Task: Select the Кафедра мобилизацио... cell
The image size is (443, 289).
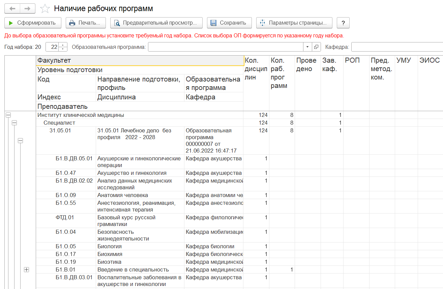Action: coord(214,235)
